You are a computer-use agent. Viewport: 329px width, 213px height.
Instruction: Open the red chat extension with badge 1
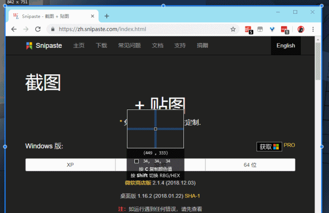tap(285, 30)
